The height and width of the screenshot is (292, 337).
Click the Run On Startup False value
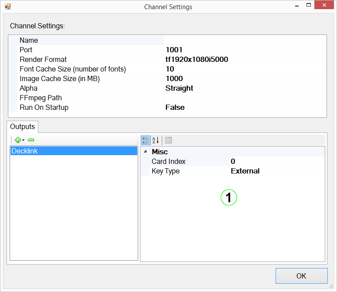click(x=244, y=107)
